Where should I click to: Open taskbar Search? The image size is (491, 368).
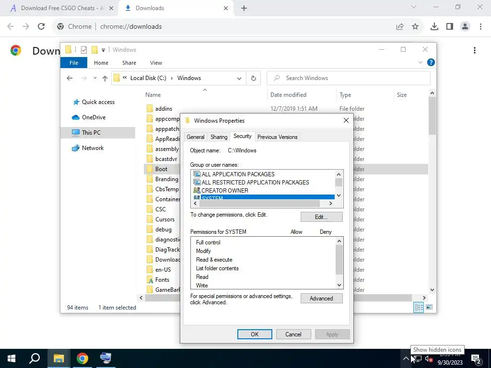click(x=35, y=358)
